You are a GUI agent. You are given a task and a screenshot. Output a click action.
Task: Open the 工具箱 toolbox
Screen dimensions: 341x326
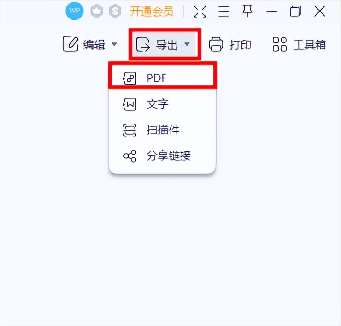coord(299,44)
